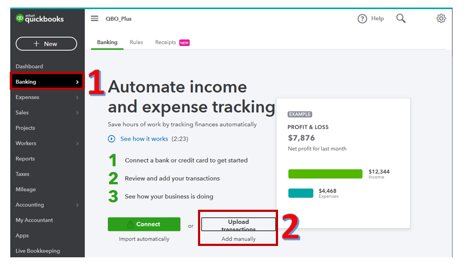The width and height of the screenshot is (469, 280).
Task: Open search with the magnifying glass icon
Action: (401, 18)
